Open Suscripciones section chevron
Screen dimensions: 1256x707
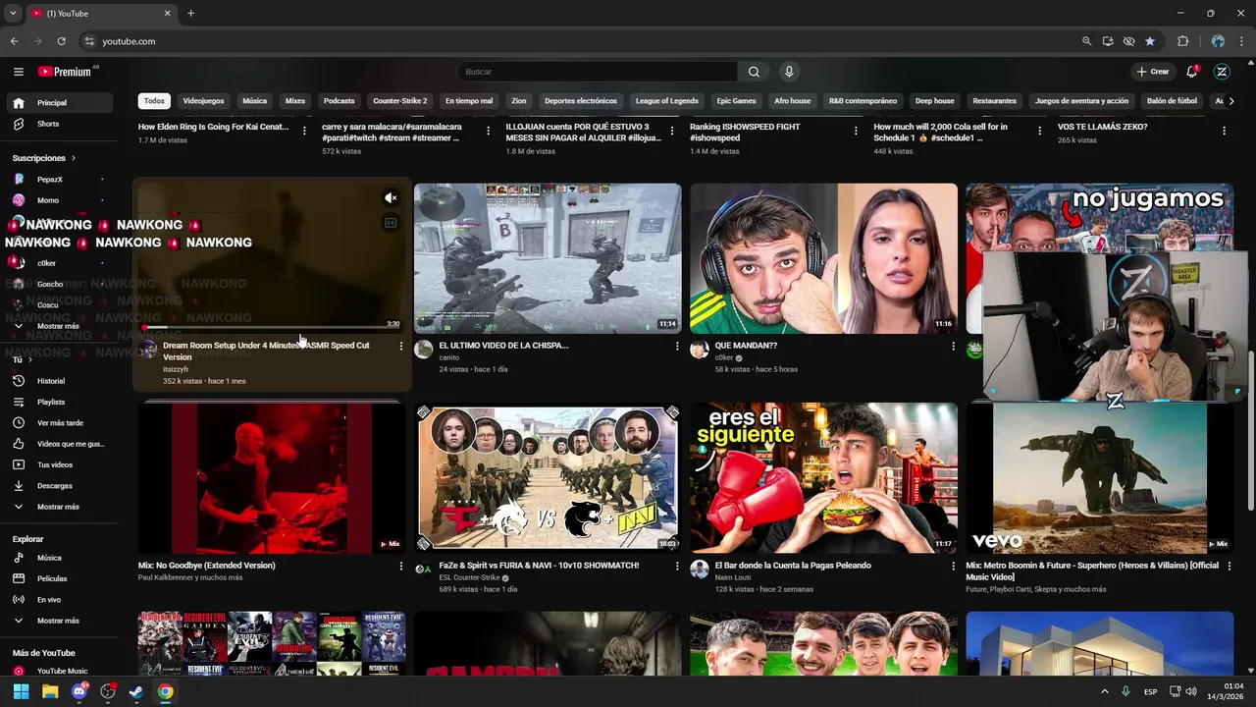coord(74,158)
